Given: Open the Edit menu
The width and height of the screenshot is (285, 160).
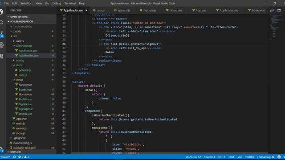Looking at the screenshot, I should pos(15,3).
